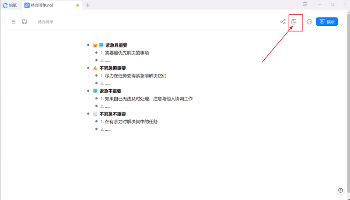Image resolution: width=350 pixels, height=200 pixels.
Task: Click the cat emoji before 紧急且重要
Action: pyautogui.click(x=95, y=45)
